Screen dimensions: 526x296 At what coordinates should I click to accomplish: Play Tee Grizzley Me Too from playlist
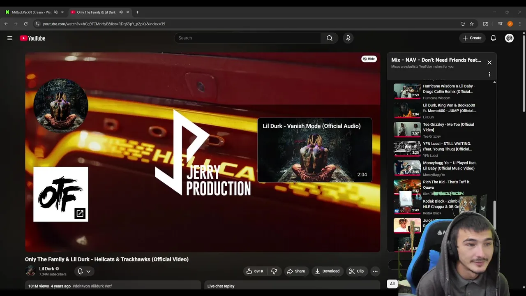441,130
